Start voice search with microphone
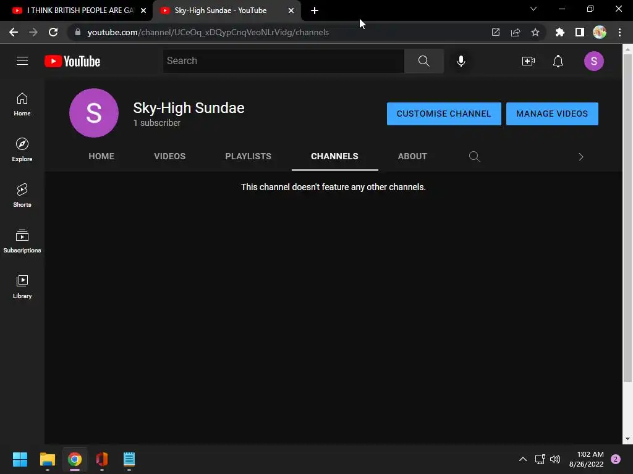Image resolution: width=633 pixels, height=474 pixels. pos(461,61)
